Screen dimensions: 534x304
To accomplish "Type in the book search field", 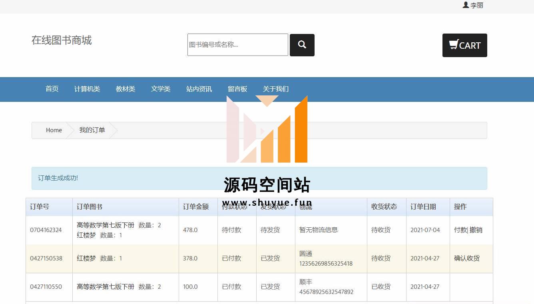I will 237,45.
